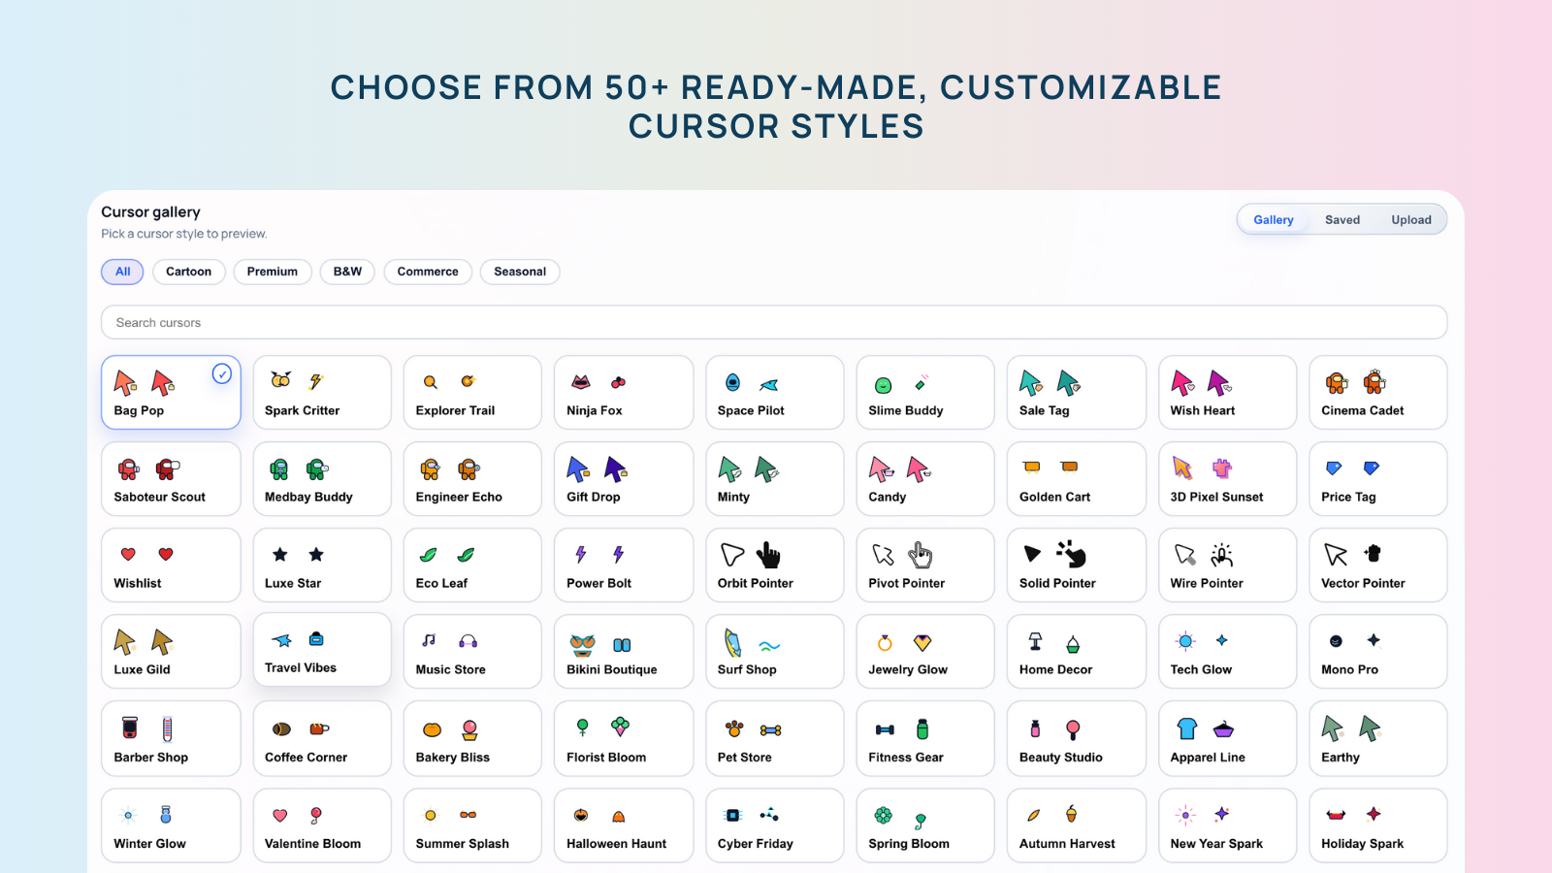This screenshot has height=873, width=1552.
Task: Choose the Coffee Corner cursor
Action: (x=321, y=738)
